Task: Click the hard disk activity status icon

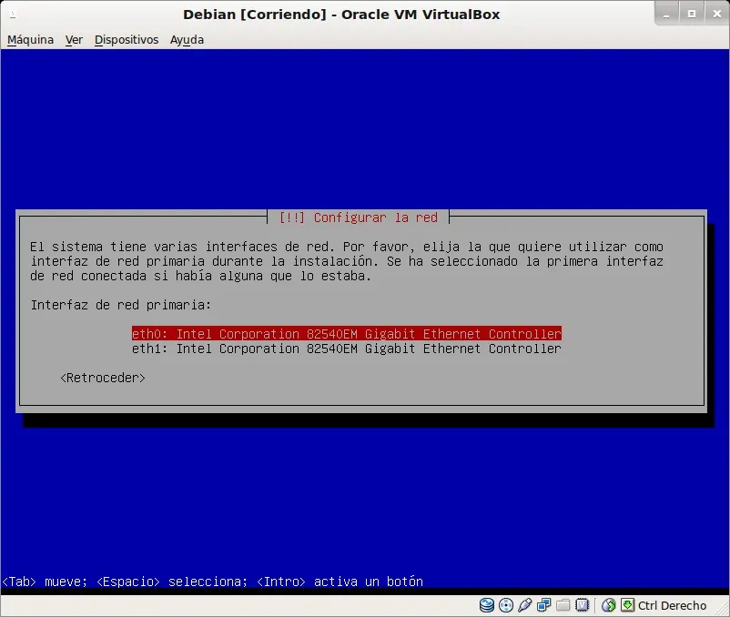Action: [486, 605]
